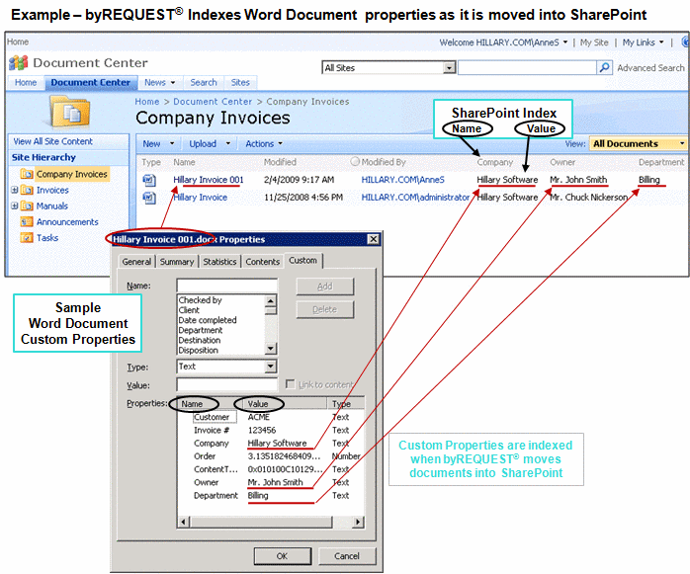Click the search magnifier button
The image size is (690, 574).
tap(605, 68)
